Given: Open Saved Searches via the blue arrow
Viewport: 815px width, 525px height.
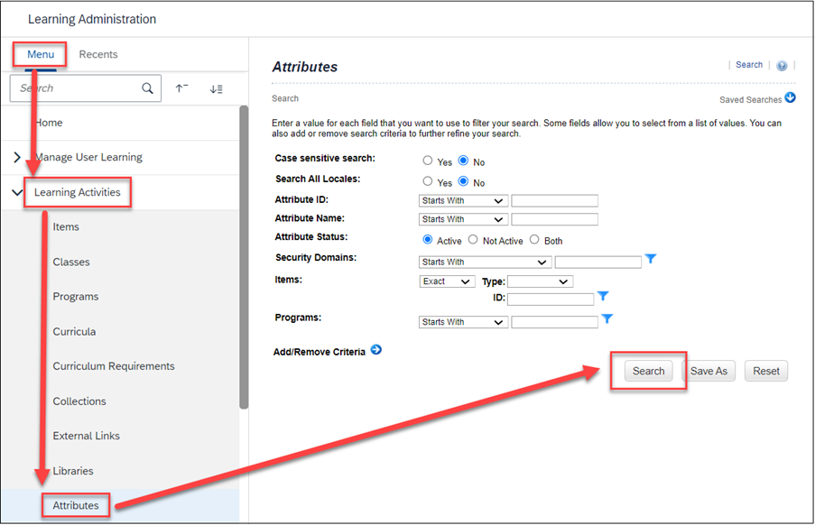Looking at the screenshot, I should pos(789,97).
